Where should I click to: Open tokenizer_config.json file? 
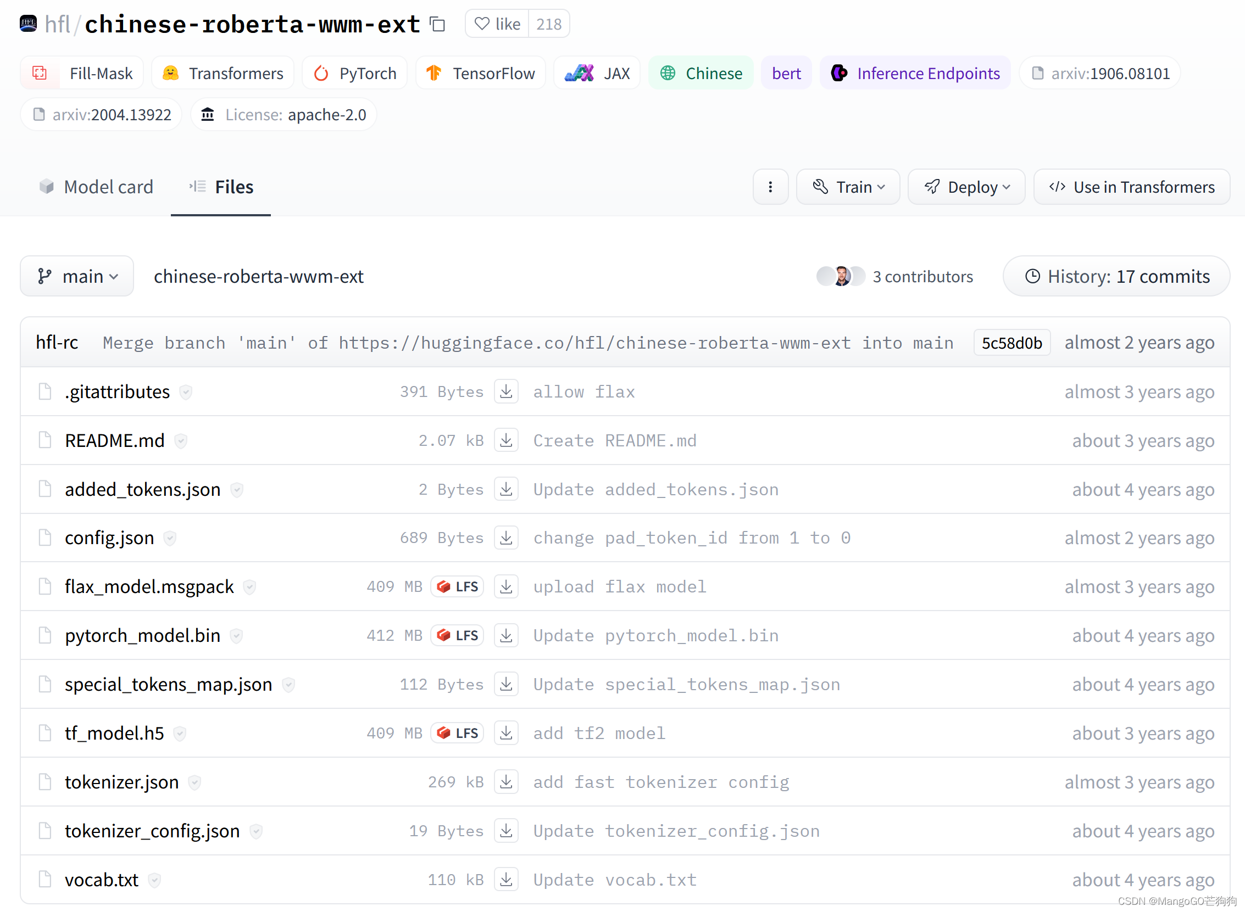click(152, 831)
